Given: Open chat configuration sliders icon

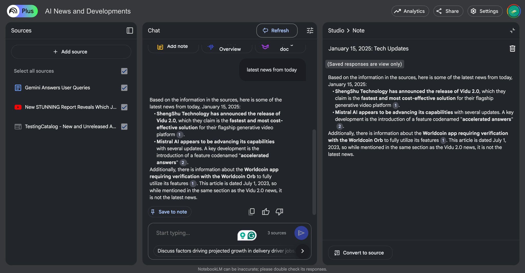Looking at the screenshot, I should tap(310, 30).
